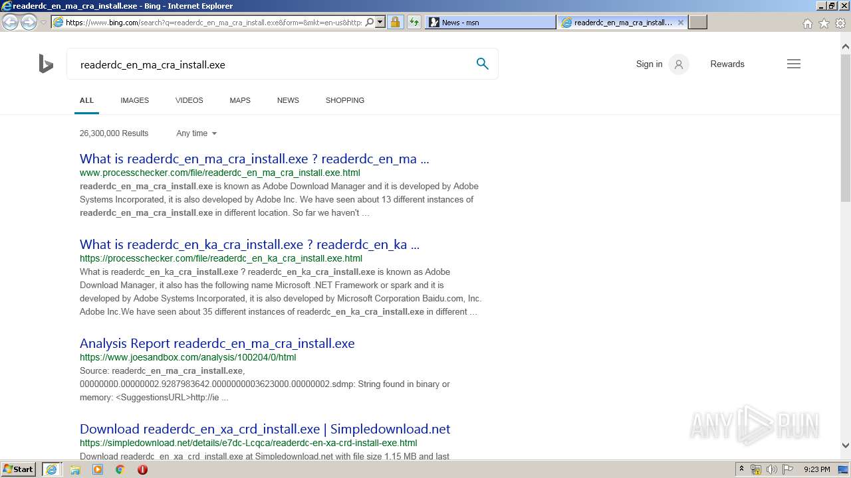Close the readerdc search tab
Viewport: 851px width, 478px height.
click(680, 22)
